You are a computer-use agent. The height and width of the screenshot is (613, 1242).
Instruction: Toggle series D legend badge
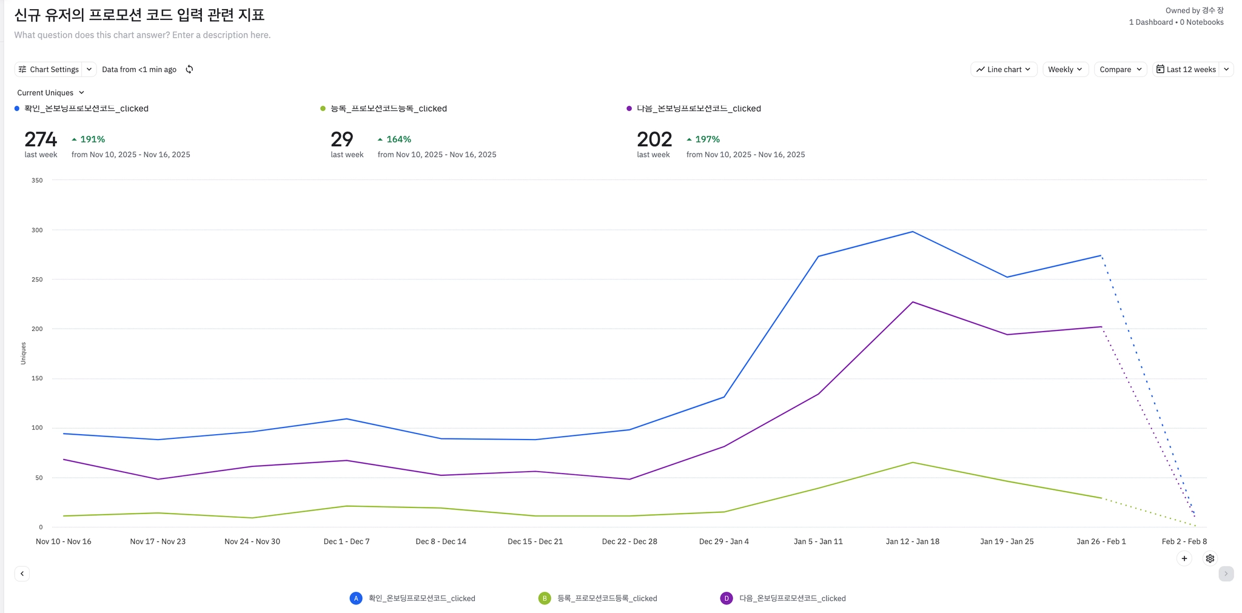[x=726, y=598]
